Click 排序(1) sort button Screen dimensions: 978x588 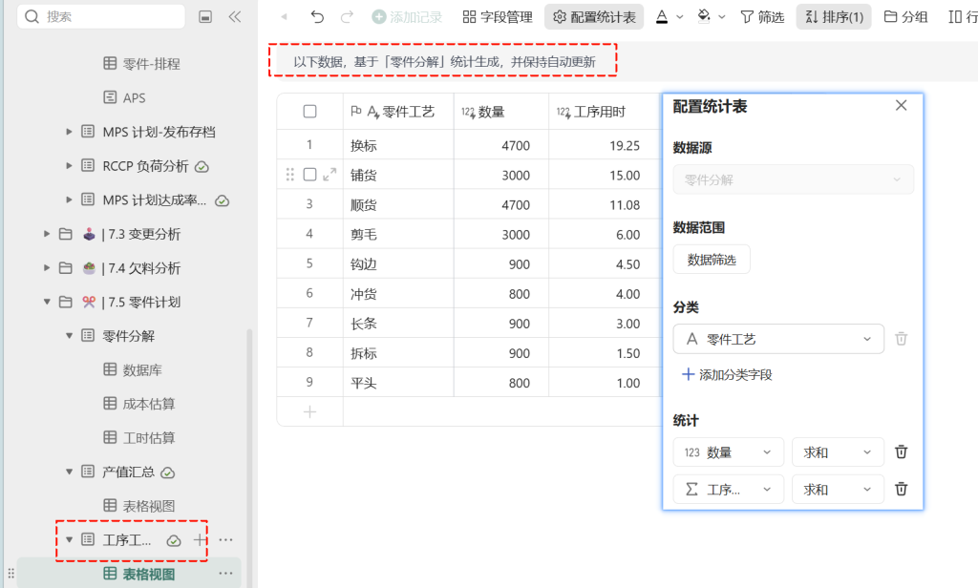coord(834,17)
